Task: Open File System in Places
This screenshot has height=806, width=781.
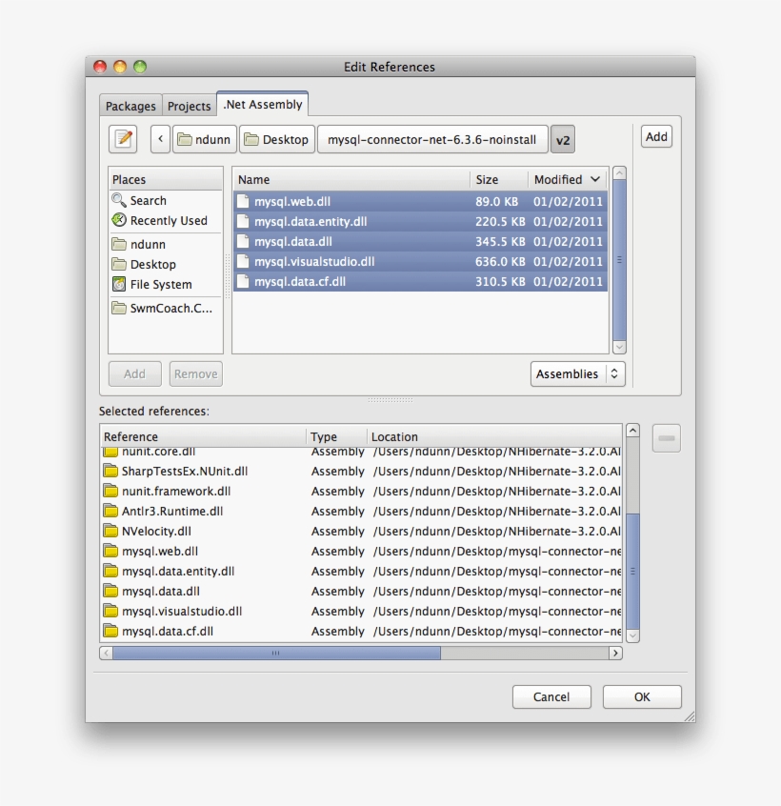Action: tap(160, 285)
